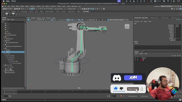Click the red layer color swatch
182x102 pixels.
(x=142, y=60)
